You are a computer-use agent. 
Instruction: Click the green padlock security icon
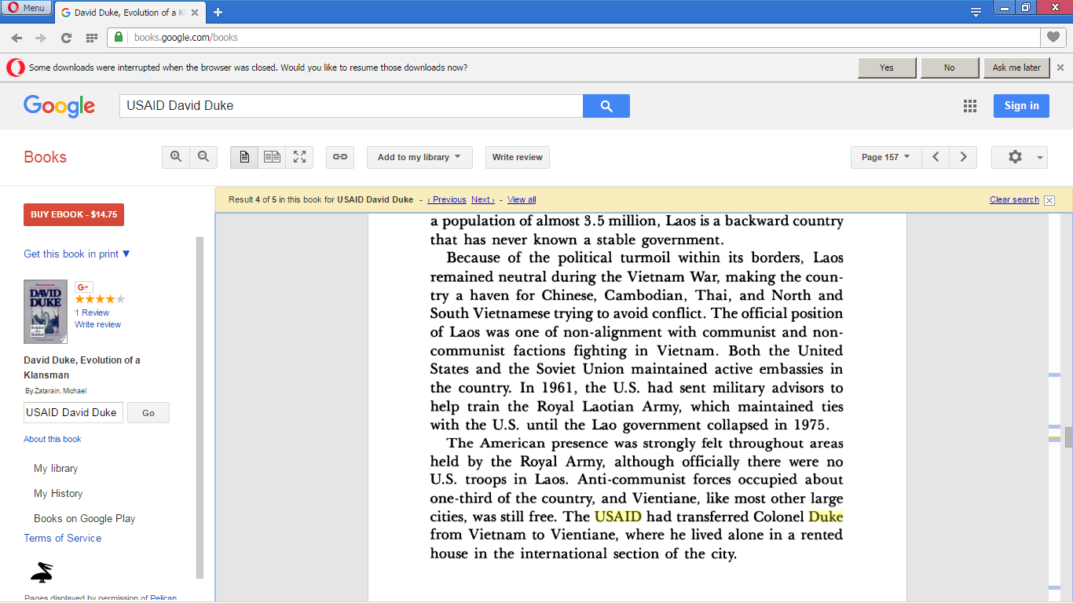[x=119, y=37]
